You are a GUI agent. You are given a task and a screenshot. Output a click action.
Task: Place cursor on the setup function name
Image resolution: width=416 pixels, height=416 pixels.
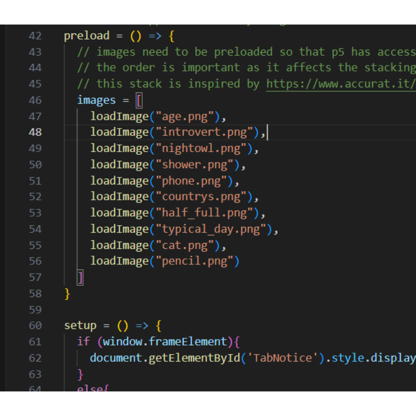pyautogui.click(x=80, y=326)
